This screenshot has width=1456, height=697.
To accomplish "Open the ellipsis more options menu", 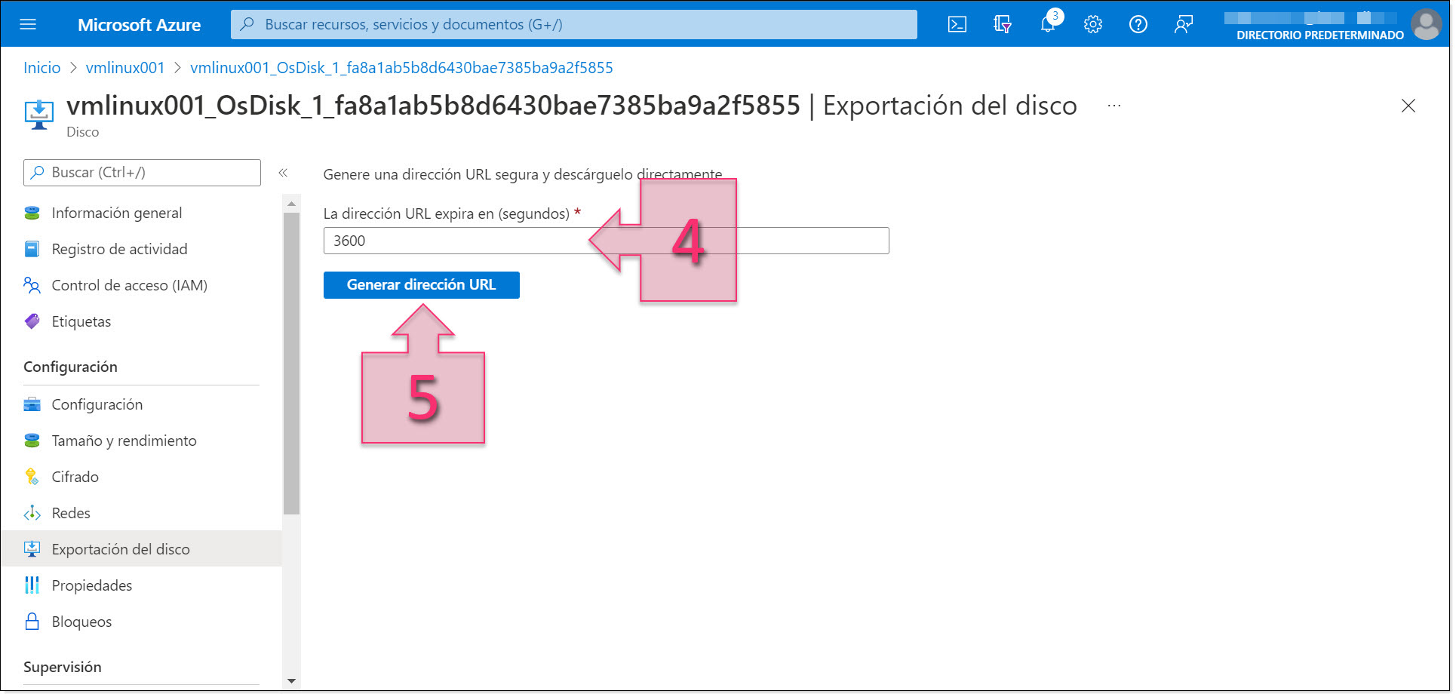I will pos(1114,106).
